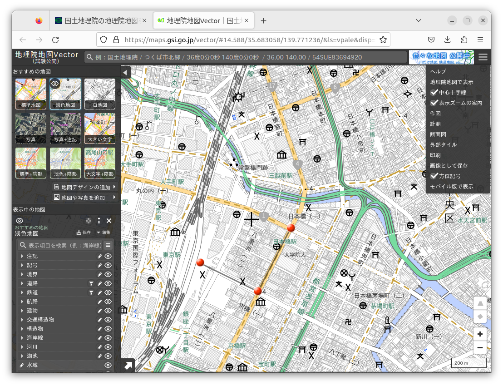Hide the 注記 layer with its eye icon

click(108, 257)
